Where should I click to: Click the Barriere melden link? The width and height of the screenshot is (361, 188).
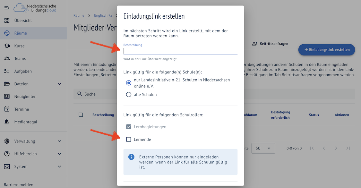tap(18, 184)
